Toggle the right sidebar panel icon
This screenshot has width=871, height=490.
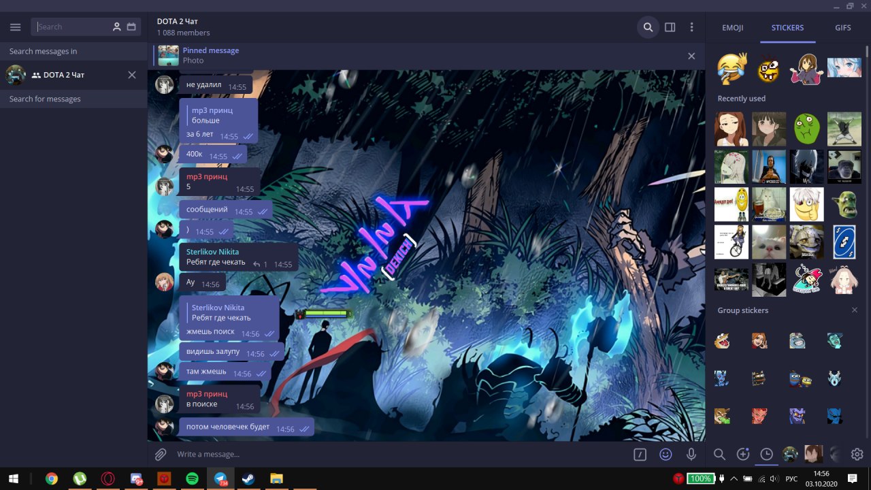tap(670, 27)
